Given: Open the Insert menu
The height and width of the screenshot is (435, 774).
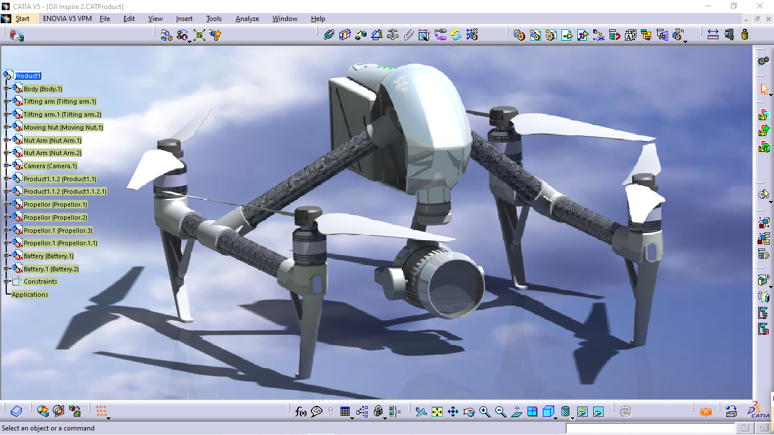Looking at the screenshot, I should (184, 19).
